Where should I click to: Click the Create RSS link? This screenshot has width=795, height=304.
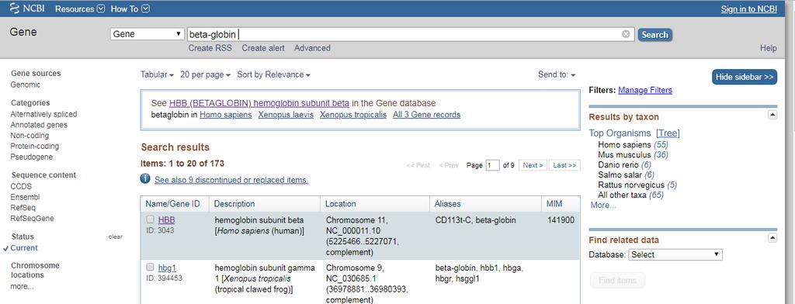(x=210, y=48)
